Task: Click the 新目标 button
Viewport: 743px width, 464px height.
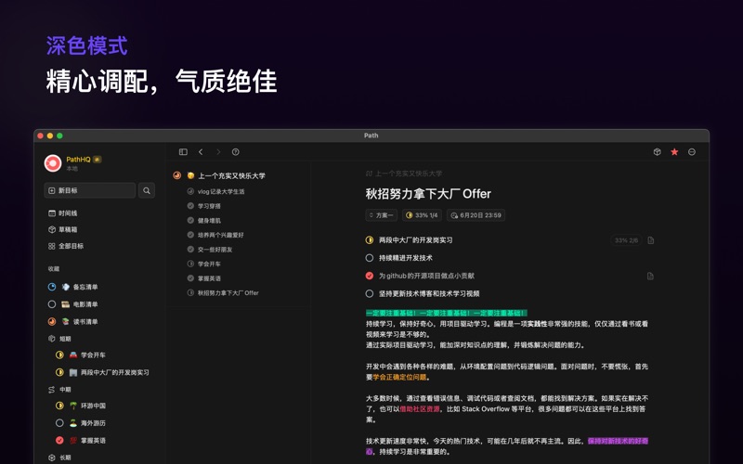Action: click(90, 190)
